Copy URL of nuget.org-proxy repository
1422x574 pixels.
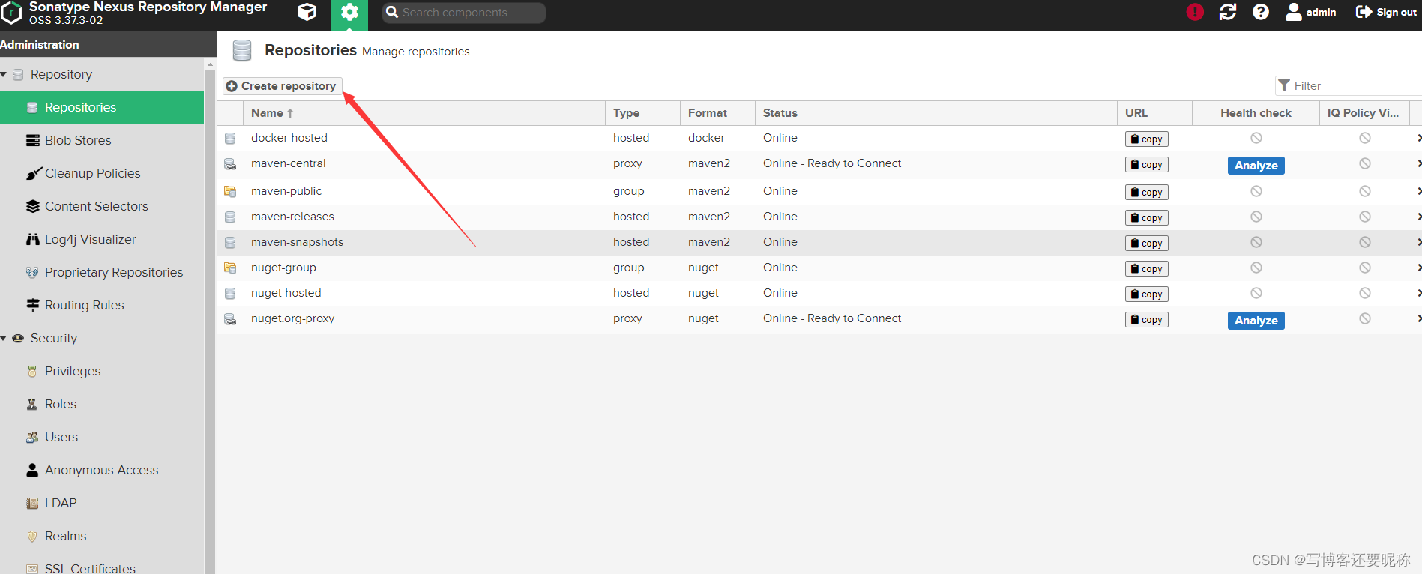[1146, 319]
